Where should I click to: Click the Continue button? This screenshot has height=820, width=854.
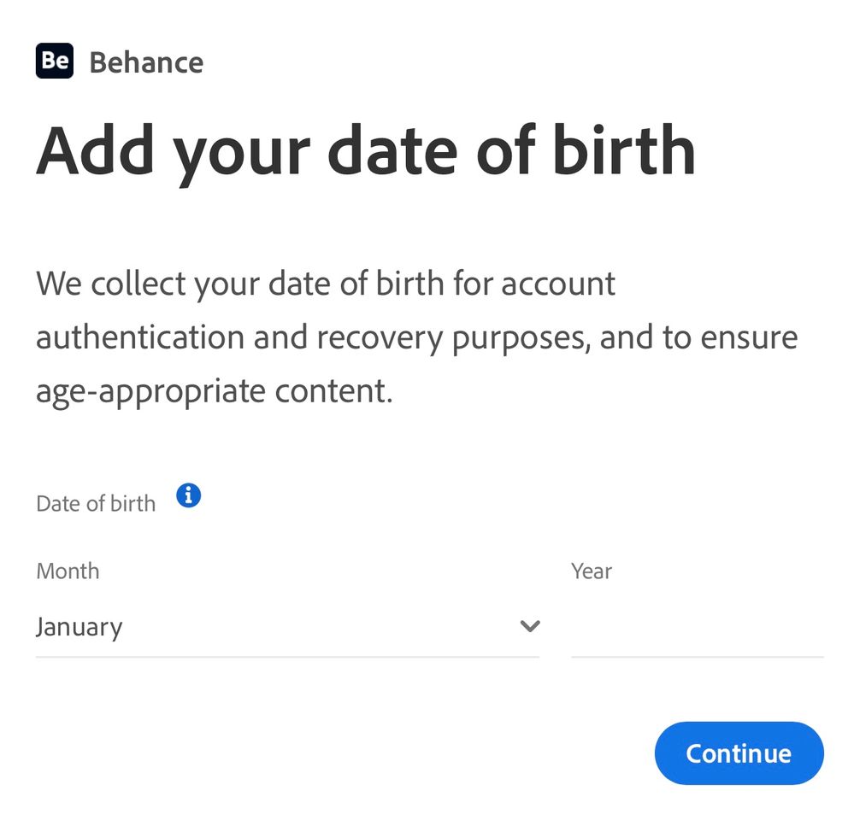739,753
